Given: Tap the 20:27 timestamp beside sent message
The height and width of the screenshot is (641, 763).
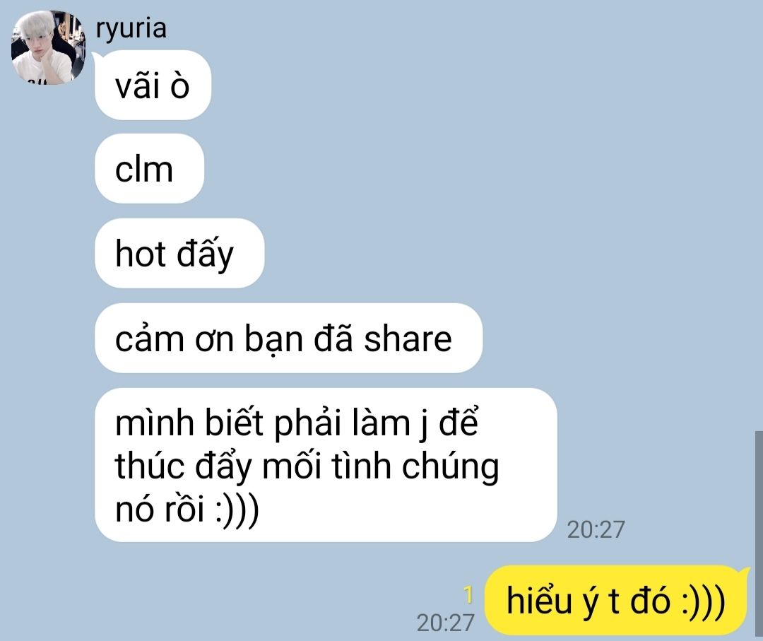Looking at the screenshot, I should (445, 623).
